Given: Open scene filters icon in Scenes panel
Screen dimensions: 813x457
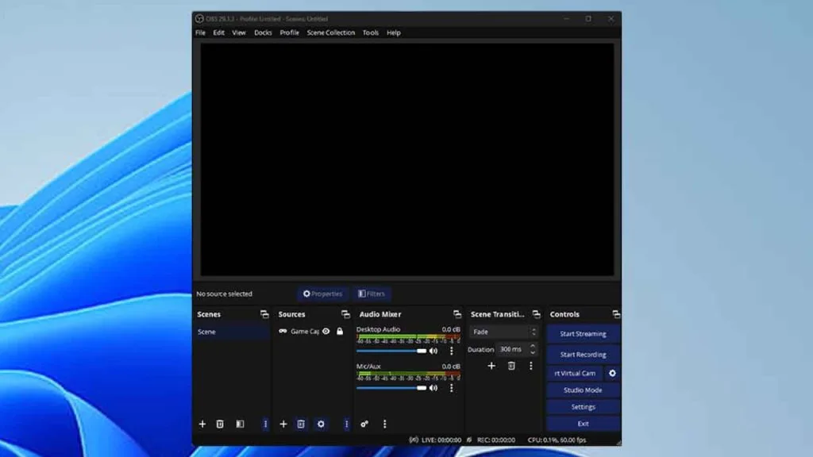Looking at the screenshot, I should tap(240, 424).
